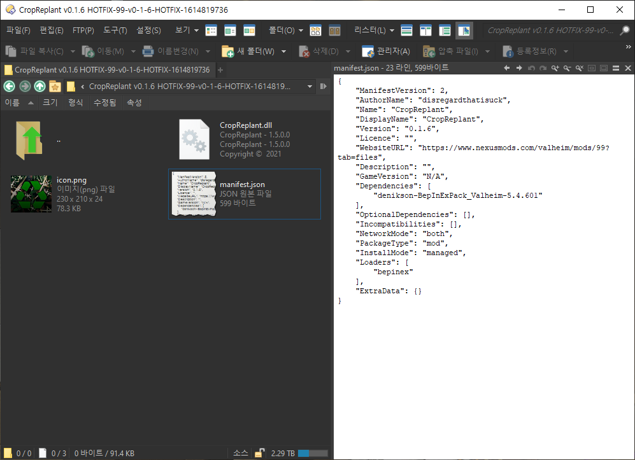Go up one folder with the green up arrow
Screen dimensions: 635x460
coord(39,87)
